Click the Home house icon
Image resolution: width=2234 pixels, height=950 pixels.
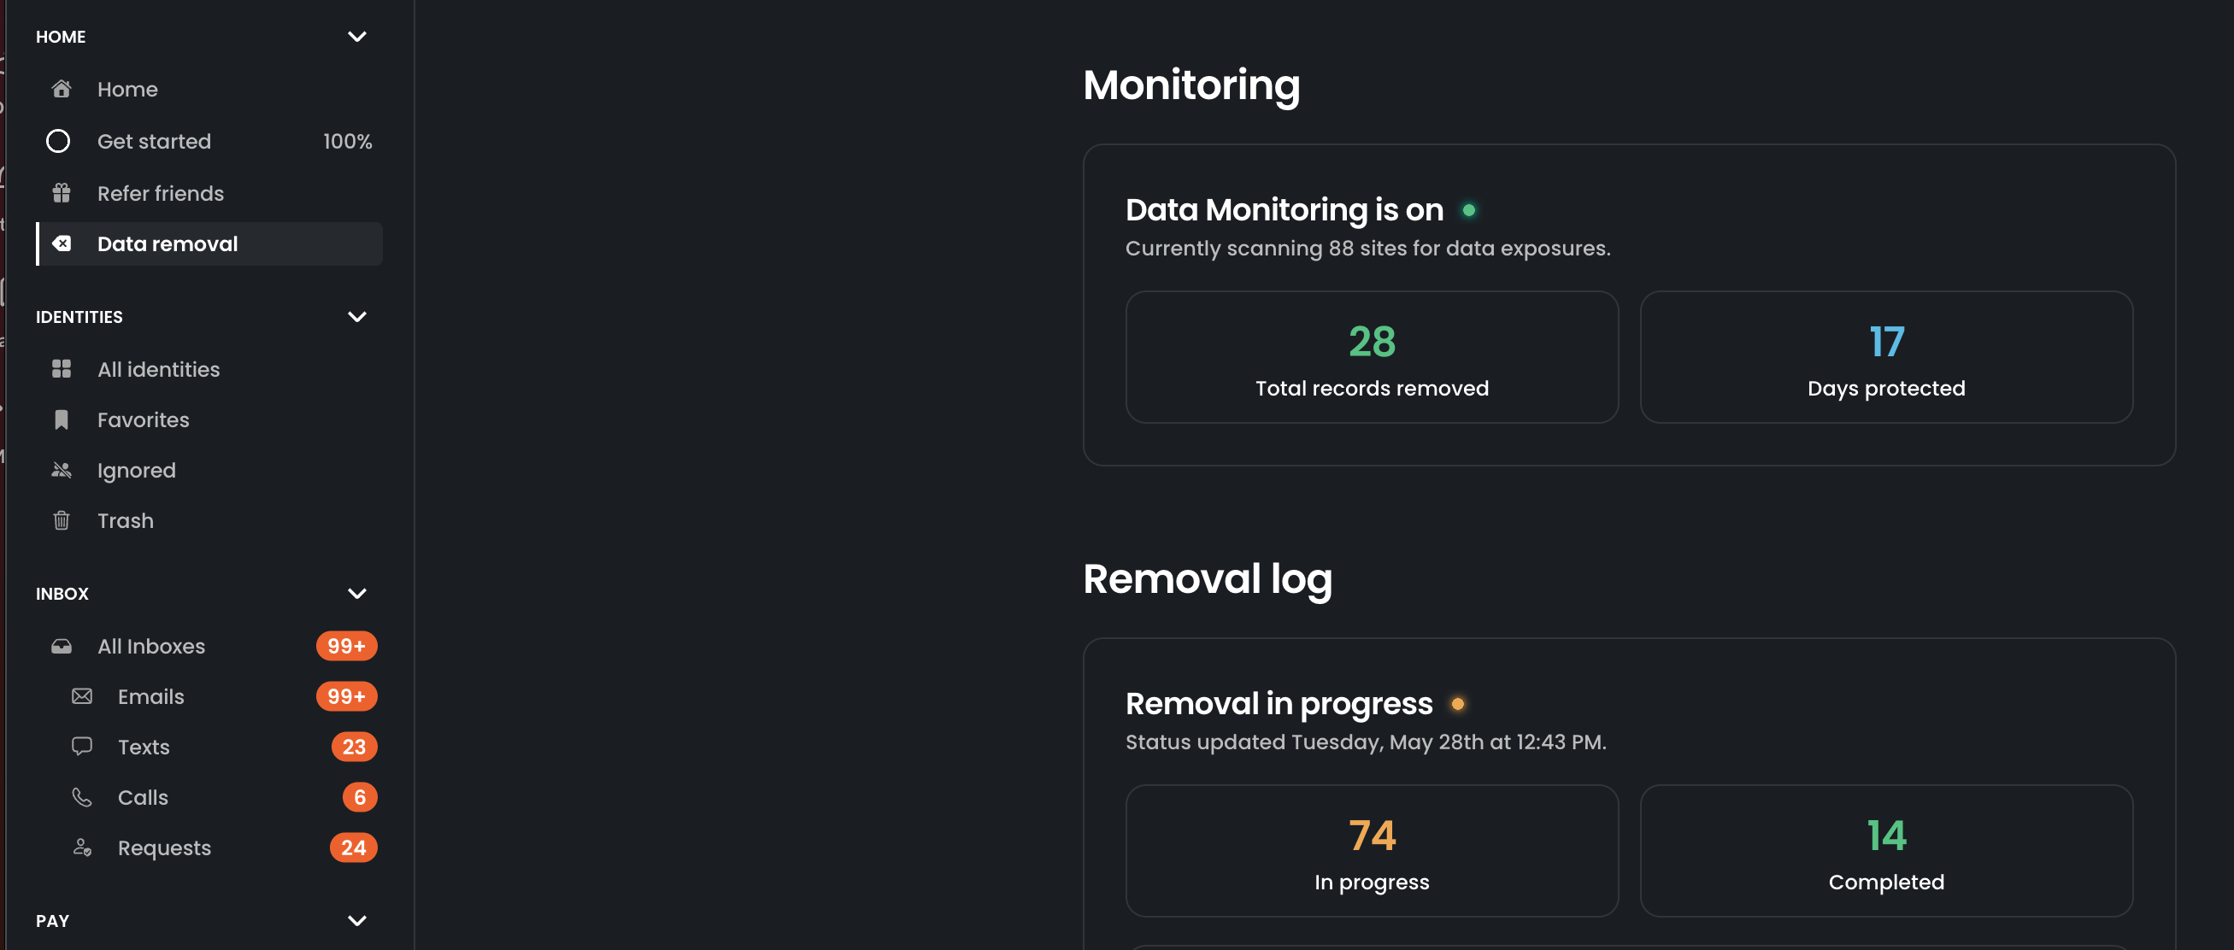[x=61, y=88]
